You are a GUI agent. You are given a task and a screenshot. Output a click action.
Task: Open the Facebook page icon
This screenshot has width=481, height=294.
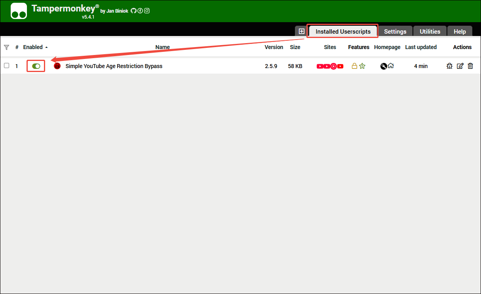[140, 11]
